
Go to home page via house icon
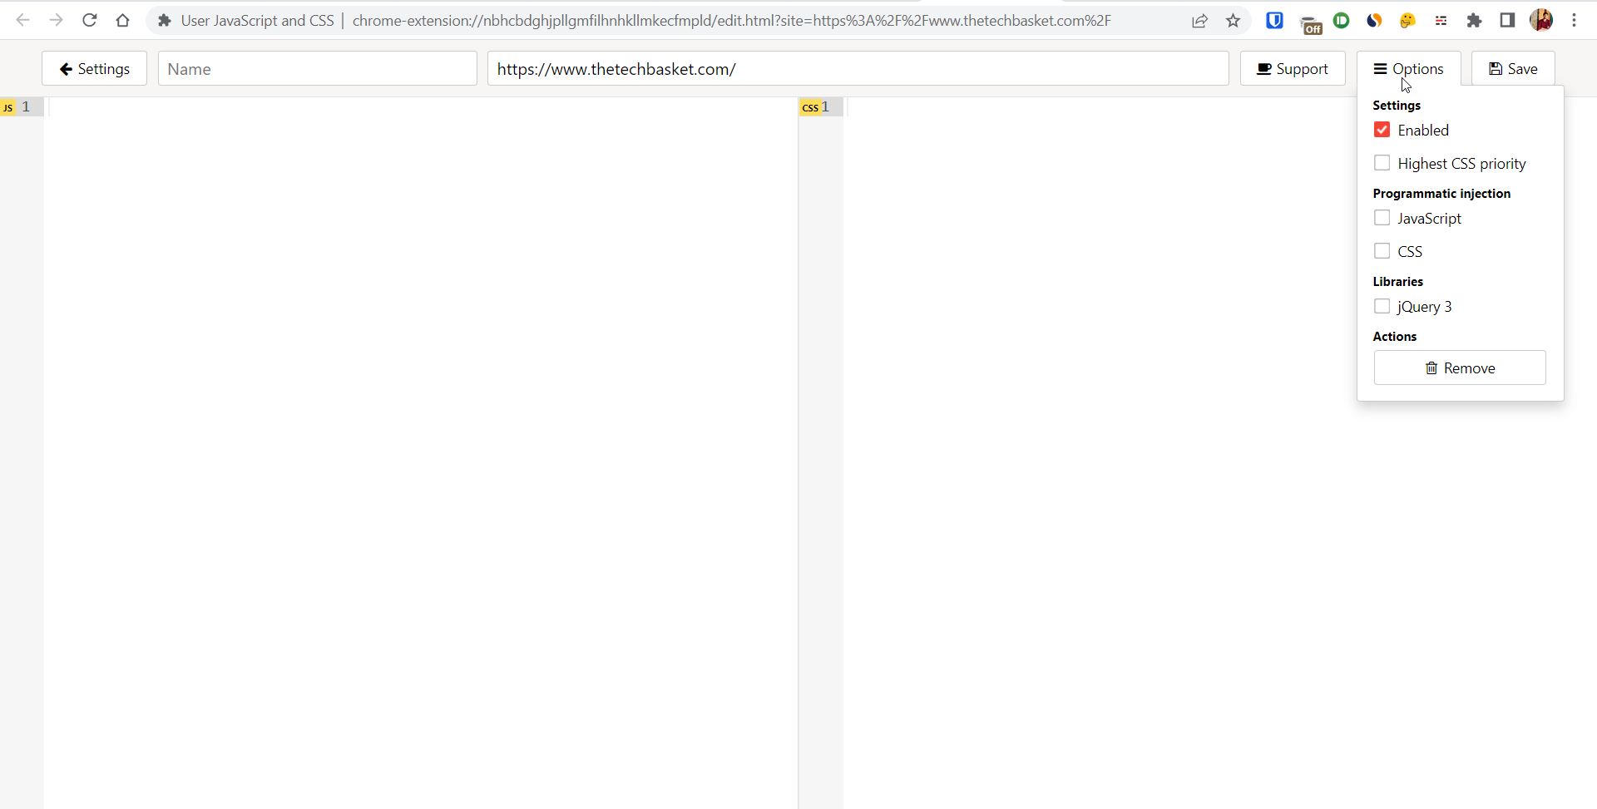coord(123,21)
